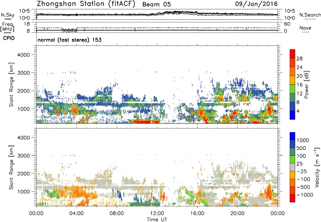
Task: Click the "12:00" time axis label
Action: 157,214
